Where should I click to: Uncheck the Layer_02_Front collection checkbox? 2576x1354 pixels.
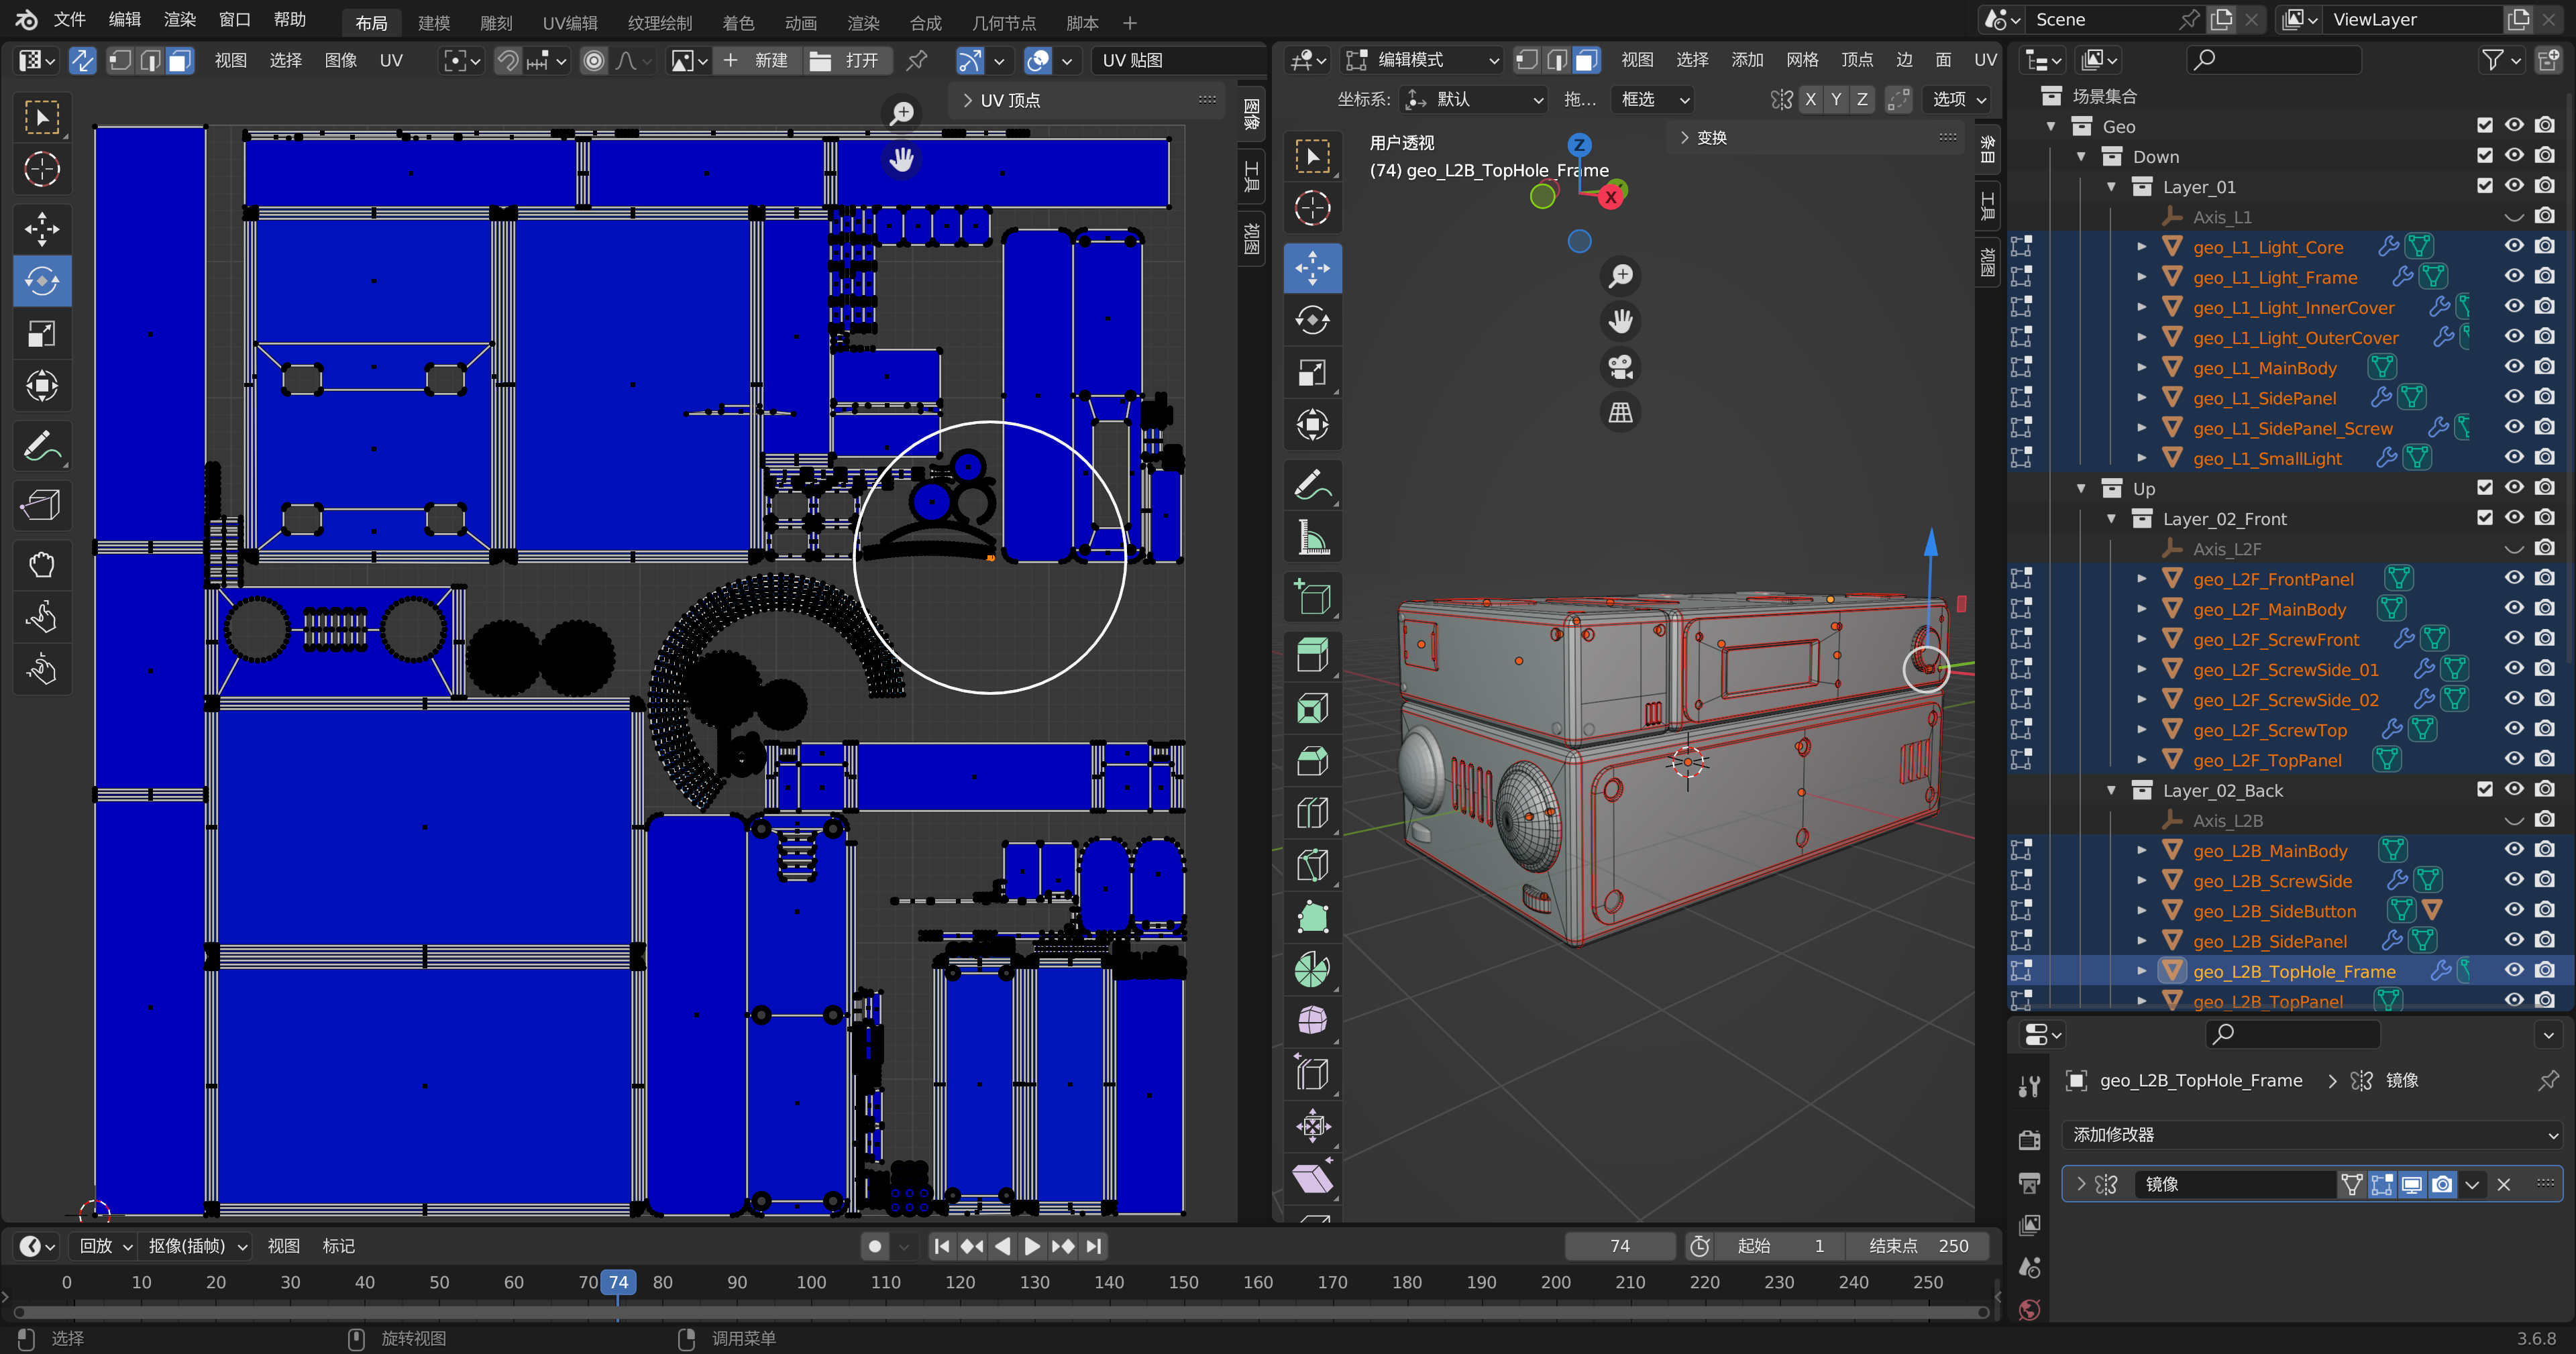(x=2484, y=518)
